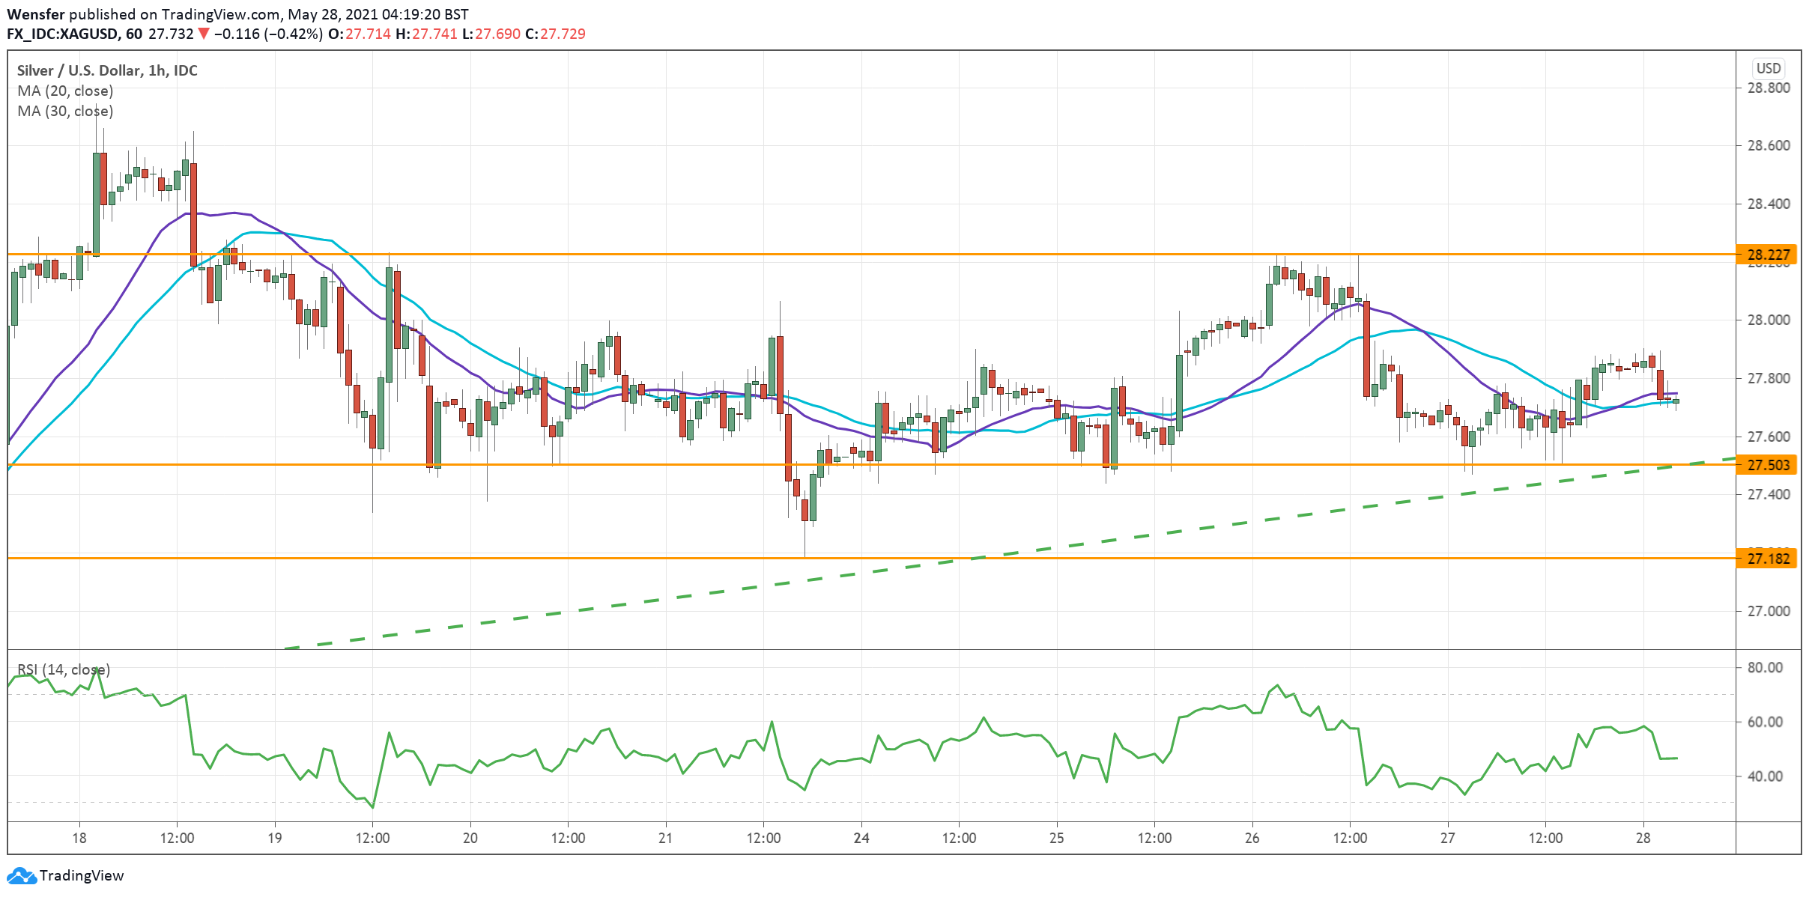Click the Wensfer author name in header
The height and width of the screenshot is (897, 1809).
tap(36, 14)
